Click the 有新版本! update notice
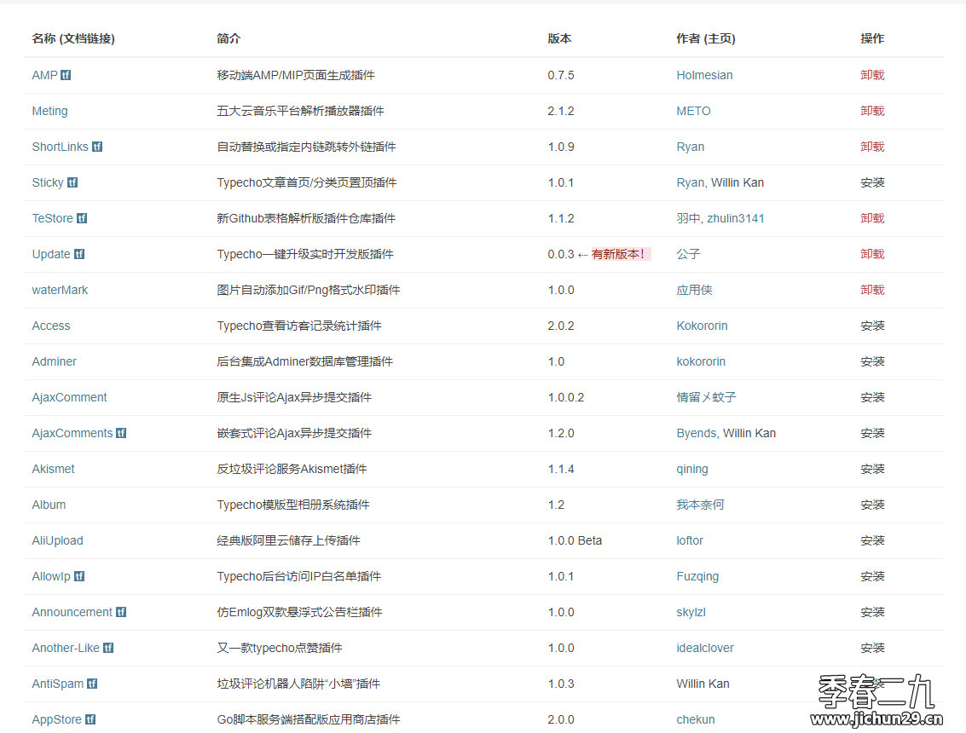Screen dimensions: 966x733 point(621,254)
